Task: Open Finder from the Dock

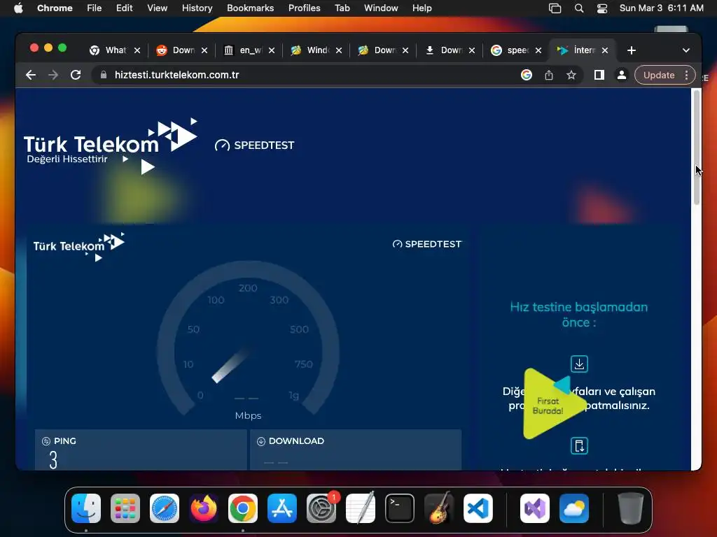Action: click(x=86, y=508)
